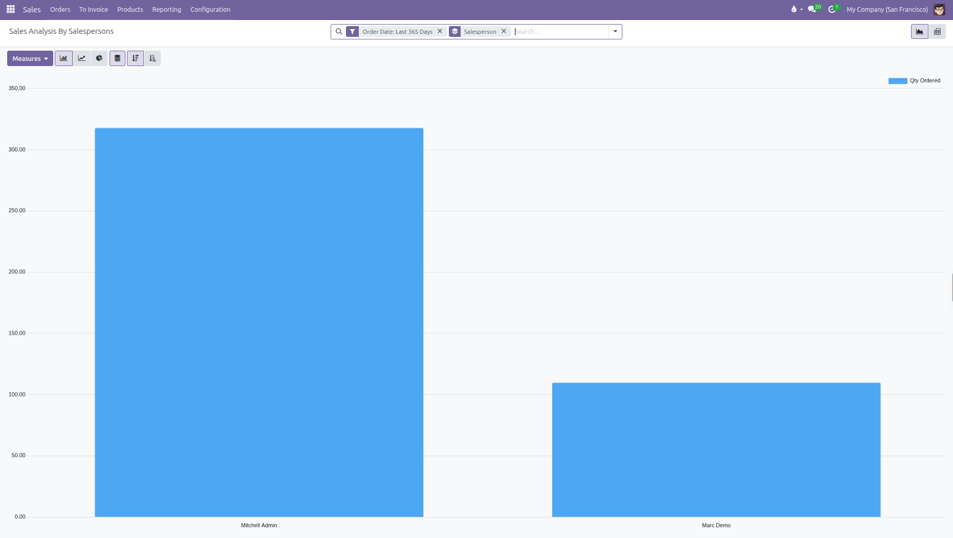
Task: Click the filter funnel icon
Action: [353, 32]
